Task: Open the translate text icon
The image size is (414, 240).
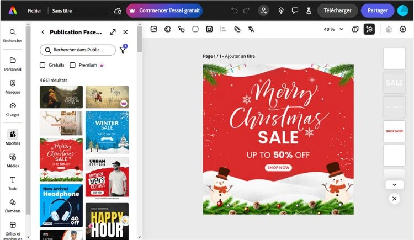Action: 251,29
